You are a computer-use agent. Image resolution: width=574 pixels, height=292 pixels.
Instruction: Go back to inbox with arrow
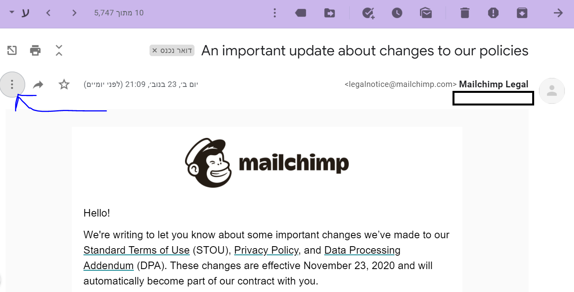[558, 13]
